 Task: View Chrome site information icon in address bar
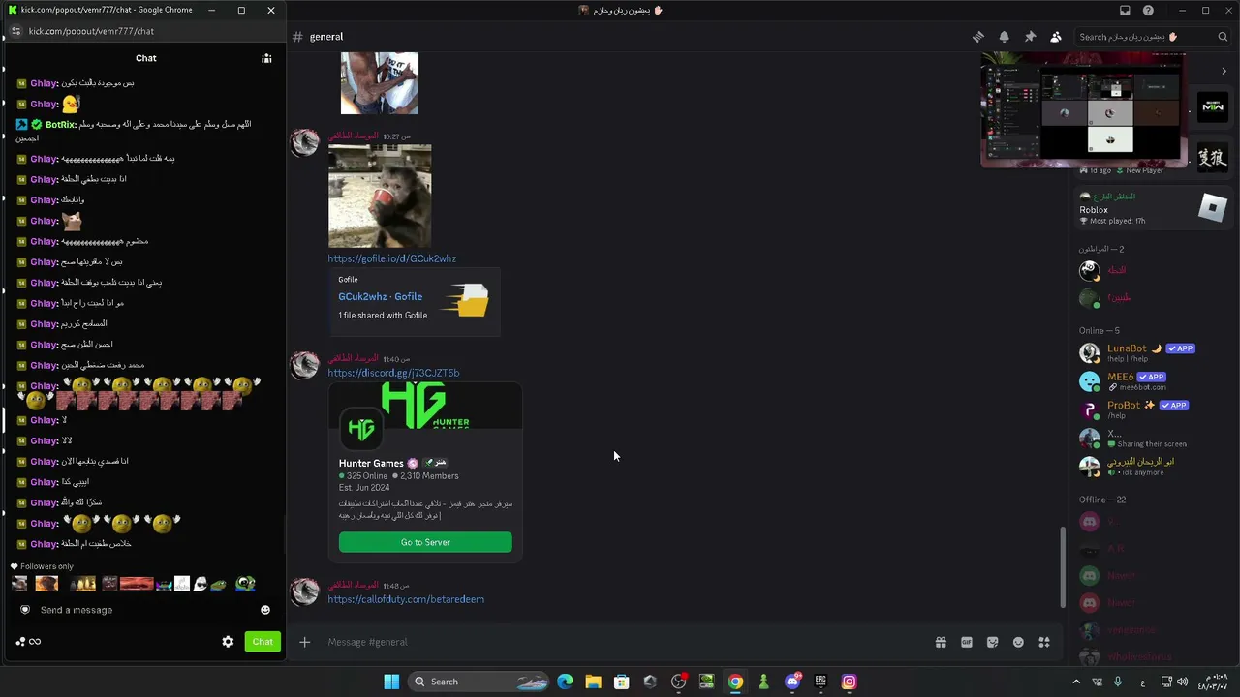(x=15, y=31)
